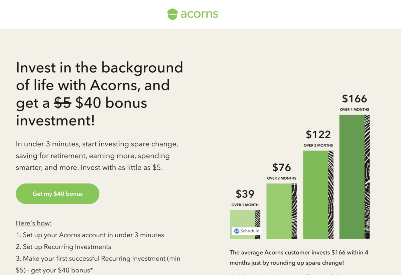Viewport: 401px width, 275px height.
Task: Click the "OVER 3 MONTHS" caption
Action: [x=318, y=145]
